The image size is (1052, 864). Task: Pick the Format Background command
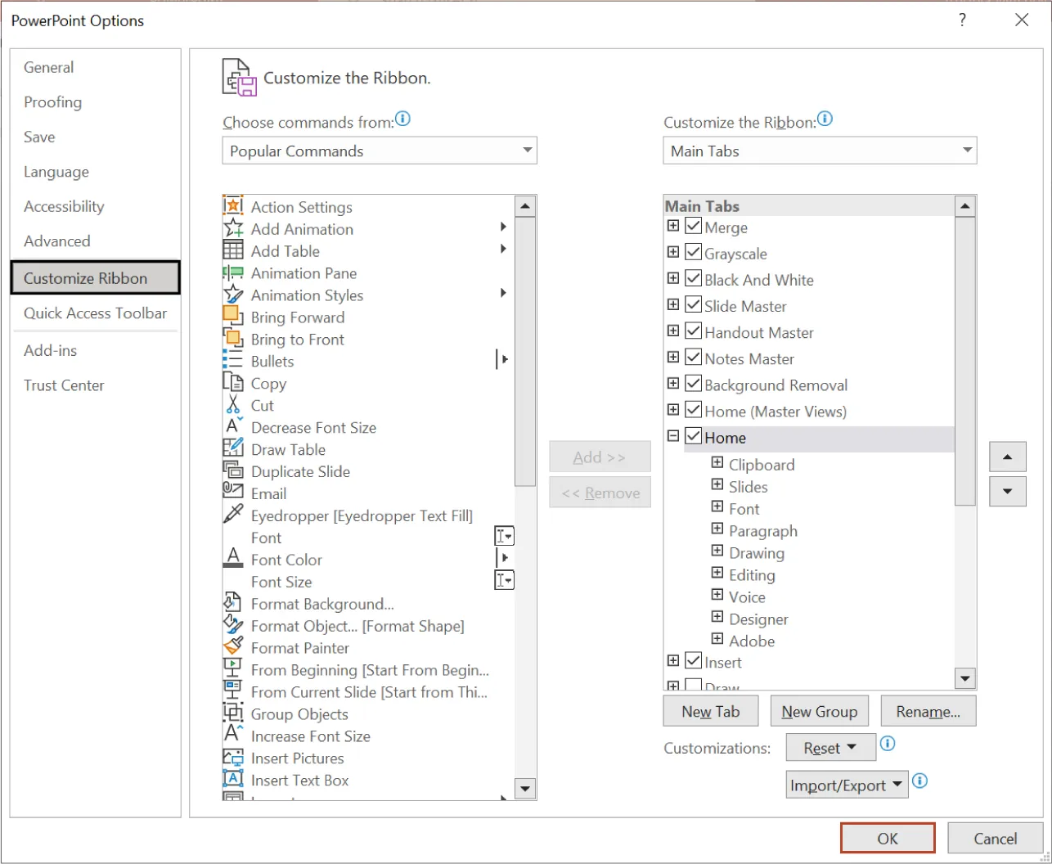tap(321, 603)
